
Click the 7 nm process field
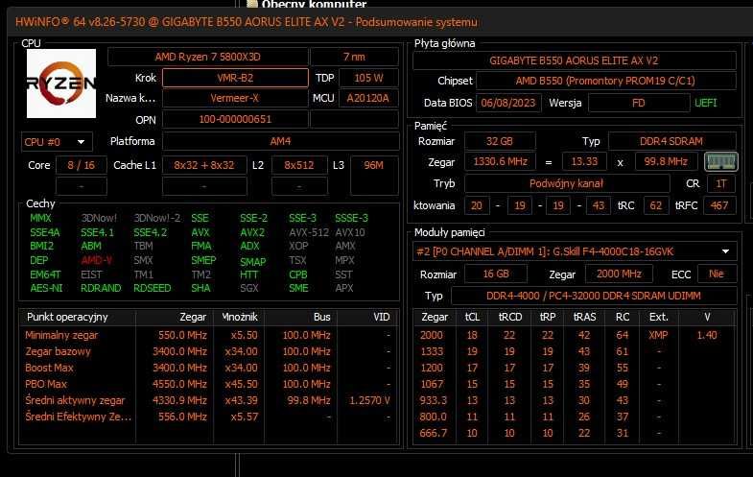click(x=354, y=57)
